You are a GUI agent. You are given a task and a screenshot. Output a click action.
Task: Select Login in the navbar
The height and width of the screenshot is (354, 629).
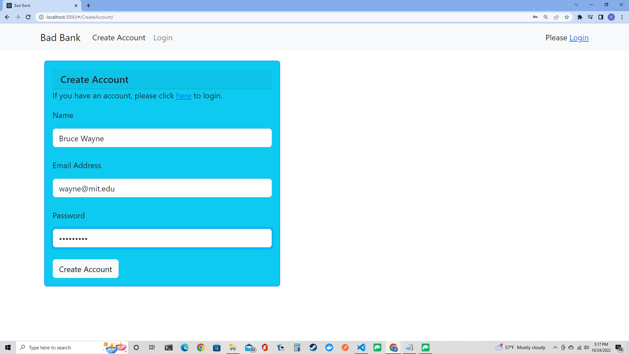163,38
